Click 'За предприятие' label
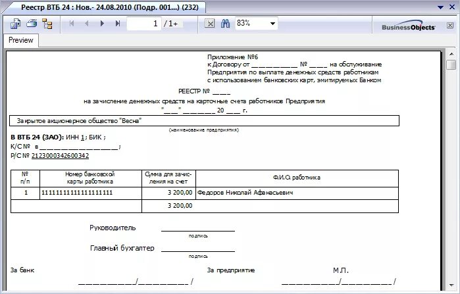Image resolution: width=460 pixels, height=294 pixels. 231,270
